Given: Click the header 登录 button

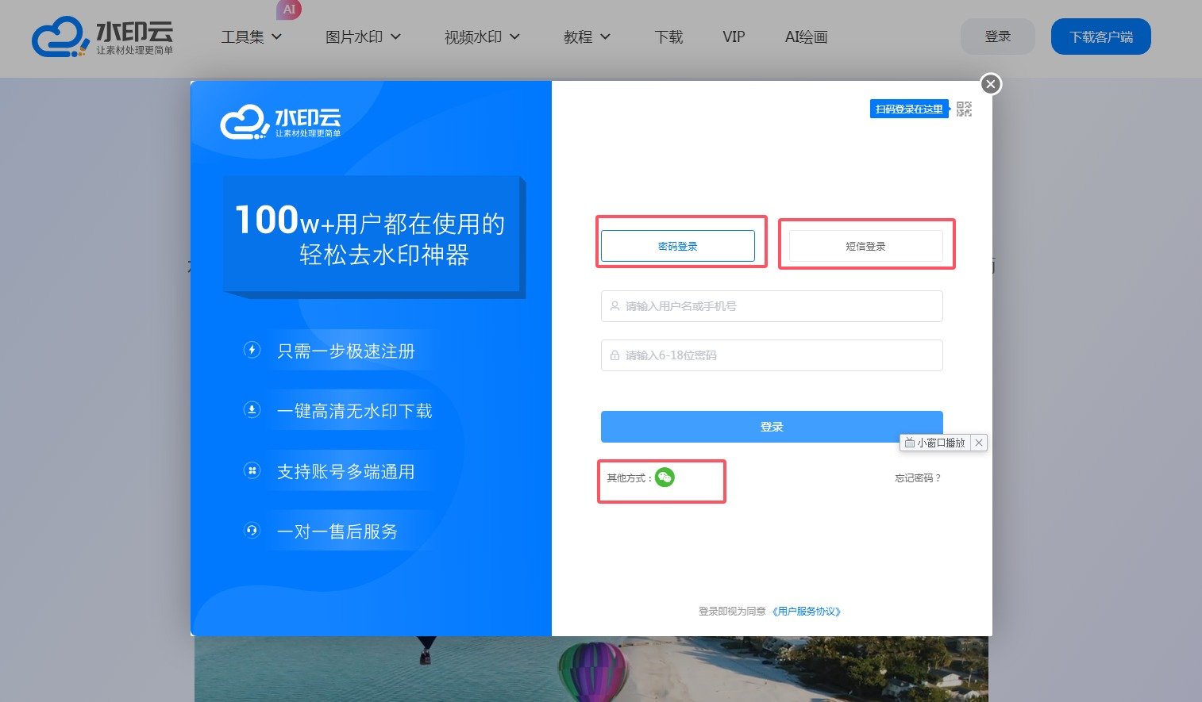Looking at the screenshot, I should coord(998,36).
